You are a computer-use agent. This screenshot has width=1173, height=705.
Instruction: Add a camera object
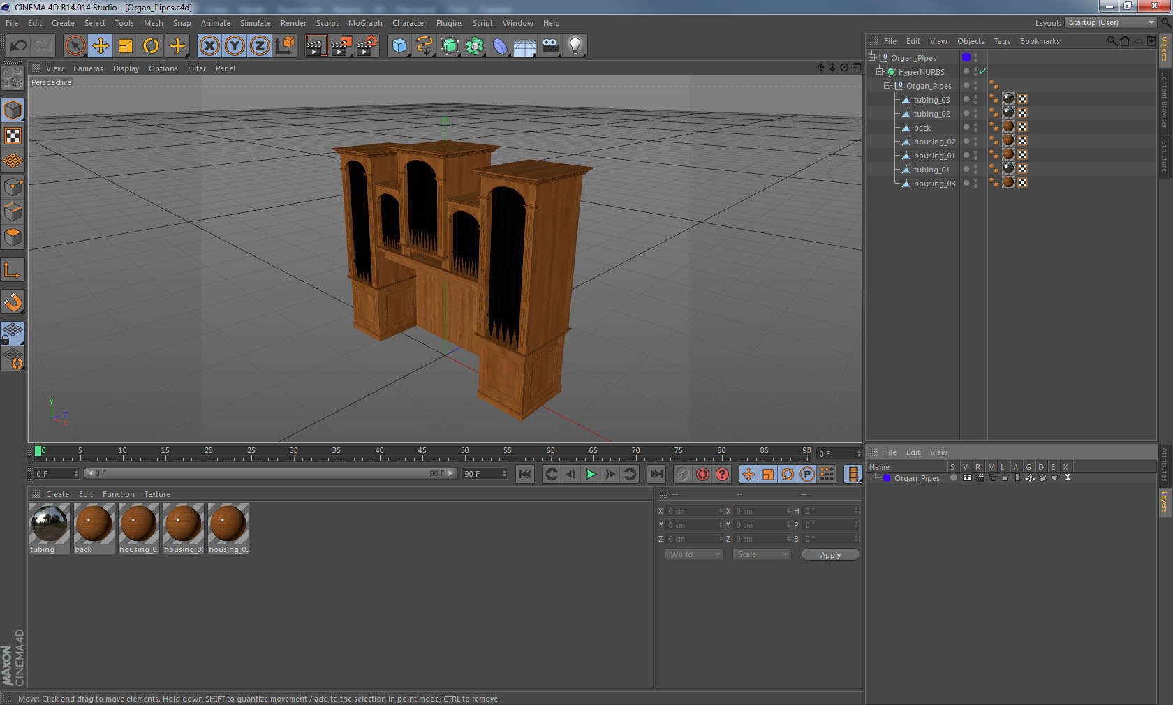550,46
